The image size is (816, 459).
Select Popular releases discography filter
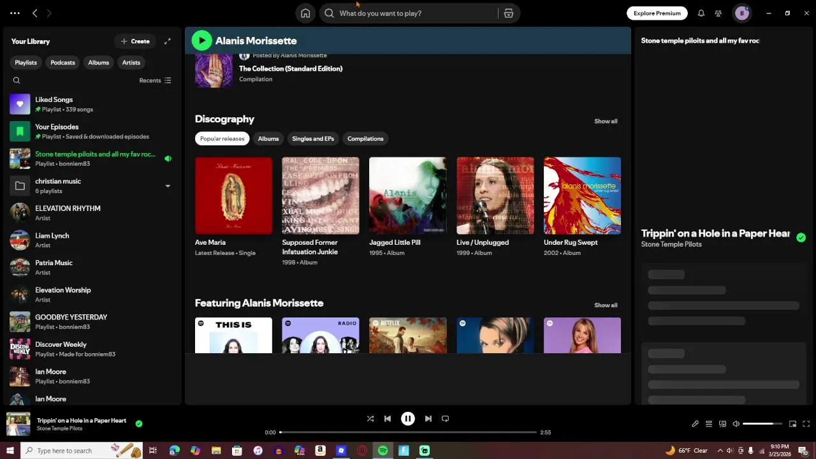pyautogui.click(x=222, y=138)
